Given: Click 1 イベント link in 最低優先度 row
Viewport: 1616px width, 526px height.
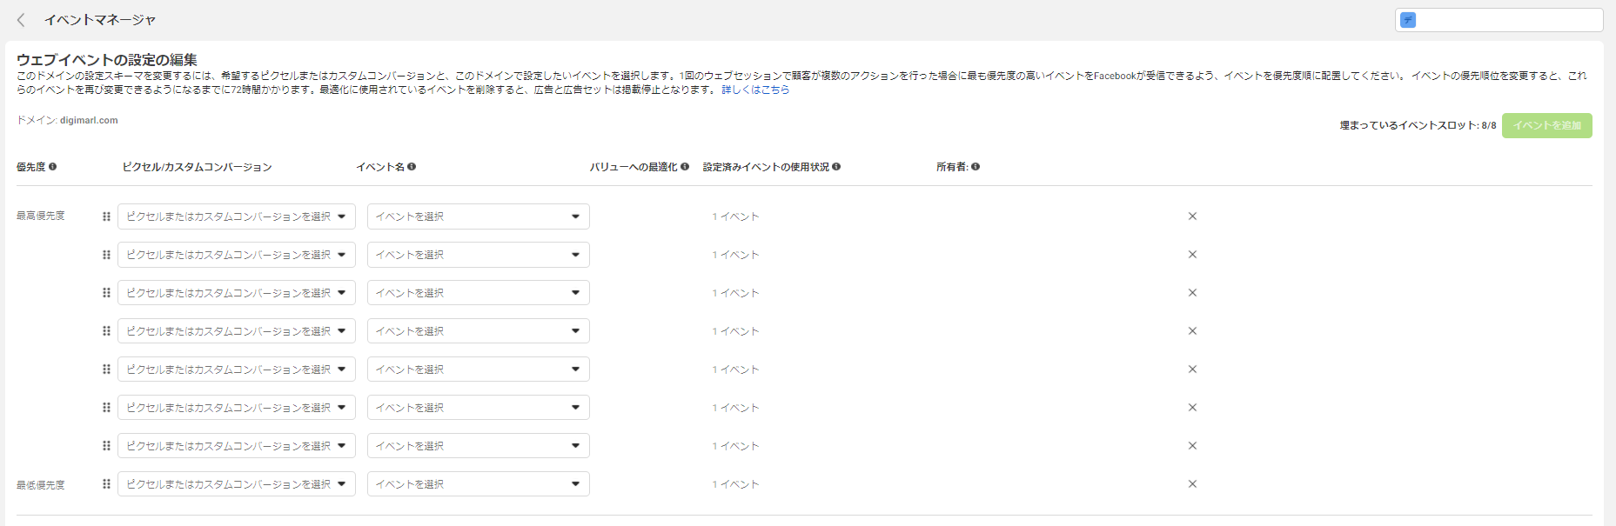Looking at the screenshot, I should point(735,484).
